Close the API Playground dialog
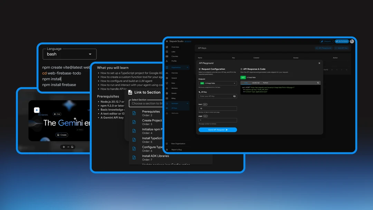Screen dimensions: 373x210 coord(319,63)
